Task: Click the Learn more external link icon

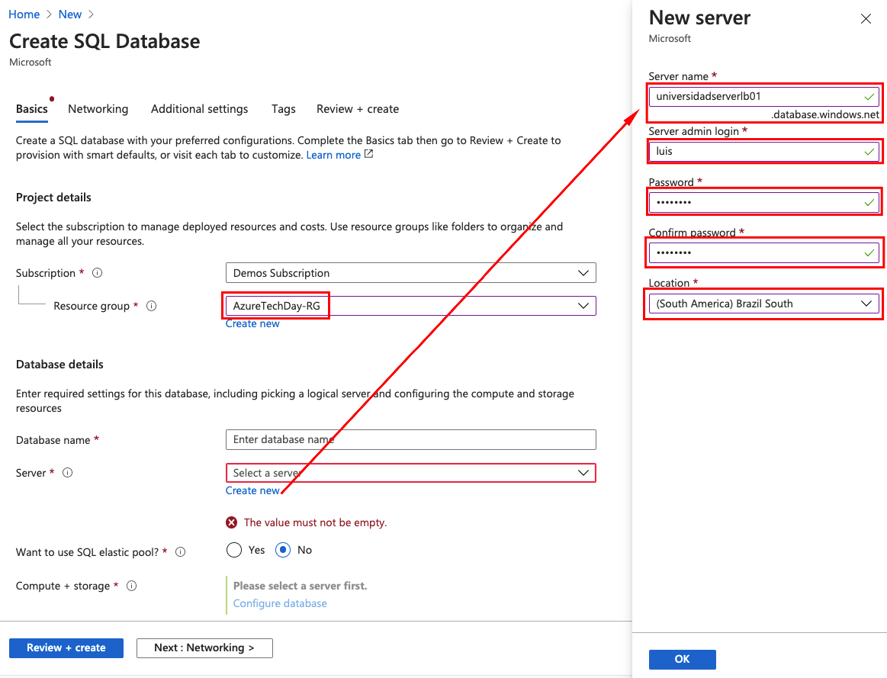Action: coord(368,155)
